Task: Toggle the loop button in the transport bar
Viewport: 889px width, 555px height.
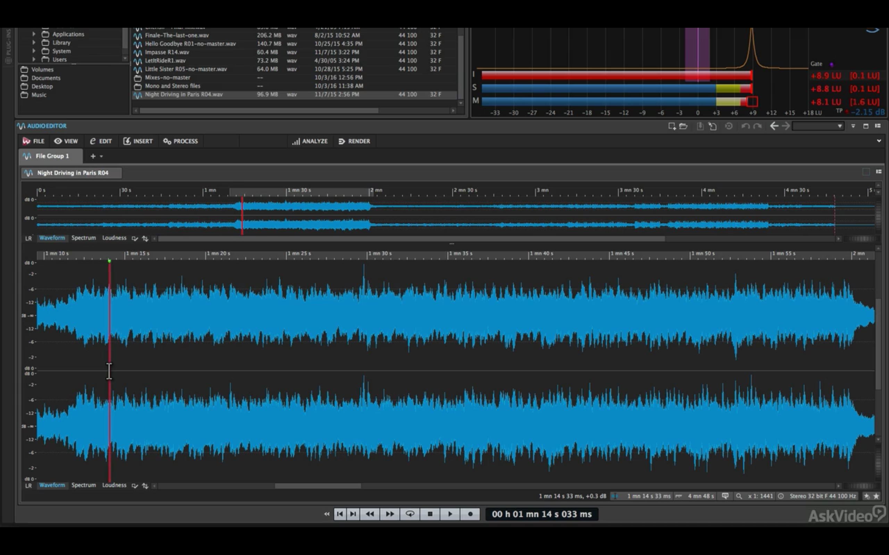Action: [410, 514]
